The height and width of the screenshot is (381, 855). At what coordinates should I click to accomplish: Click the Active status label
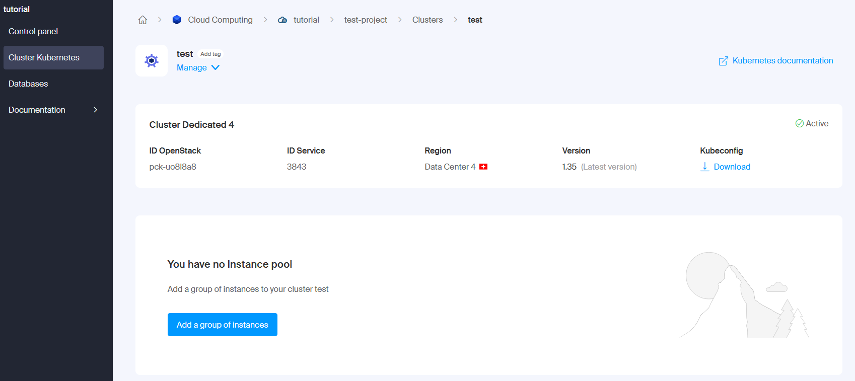pyautogui.click(x=817, y=123)
